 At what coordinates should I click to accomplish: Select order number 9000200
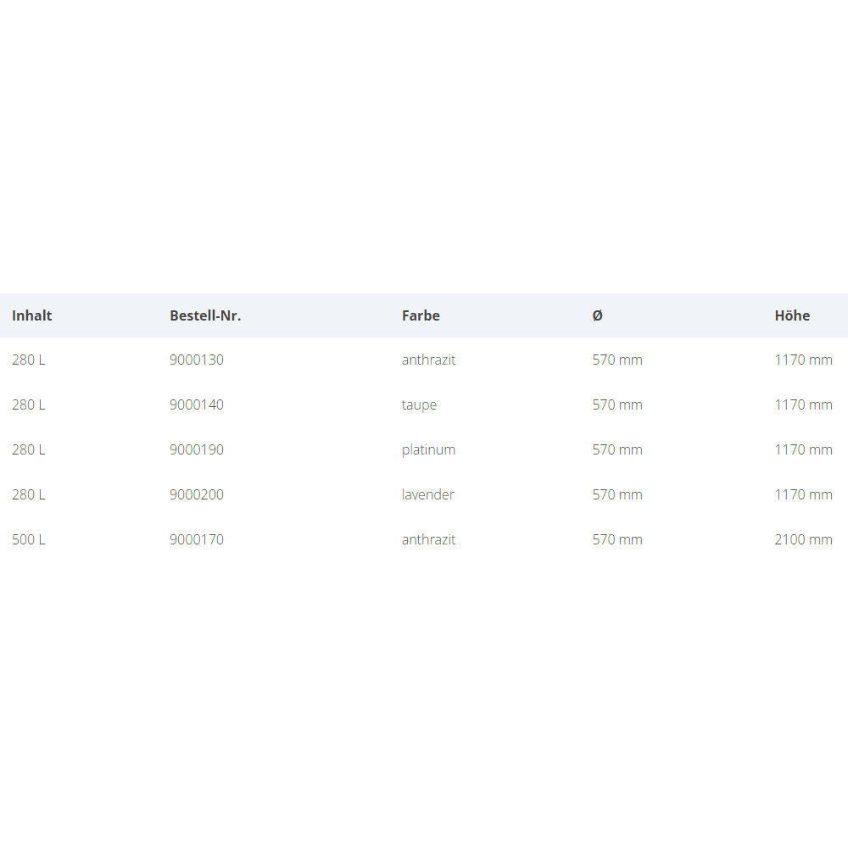(197, 494)
